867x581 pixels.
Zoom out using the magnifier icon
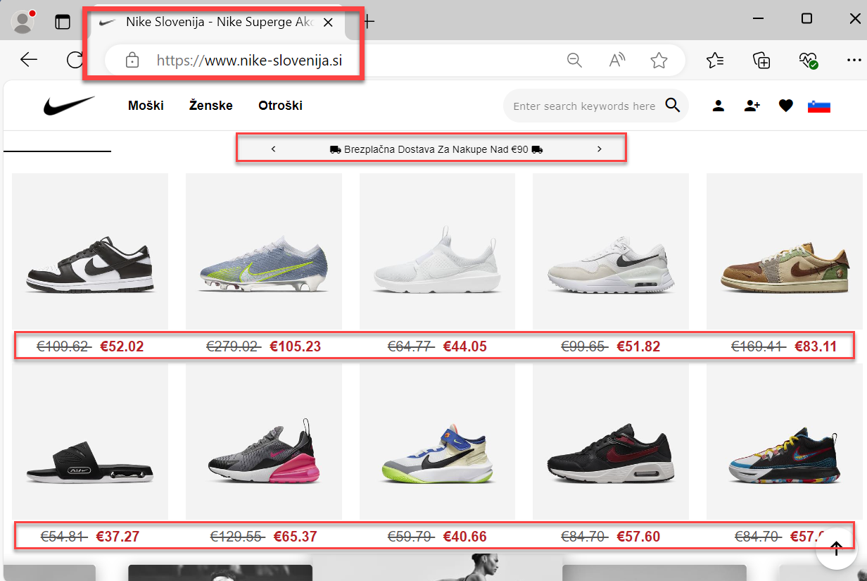pyautogui.click(x=574, y=61)
